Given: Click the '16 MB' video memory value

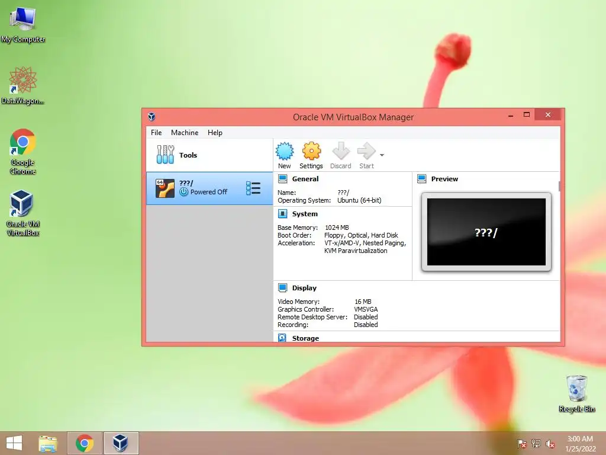Looking at the screenshot, I should [363, 302].
